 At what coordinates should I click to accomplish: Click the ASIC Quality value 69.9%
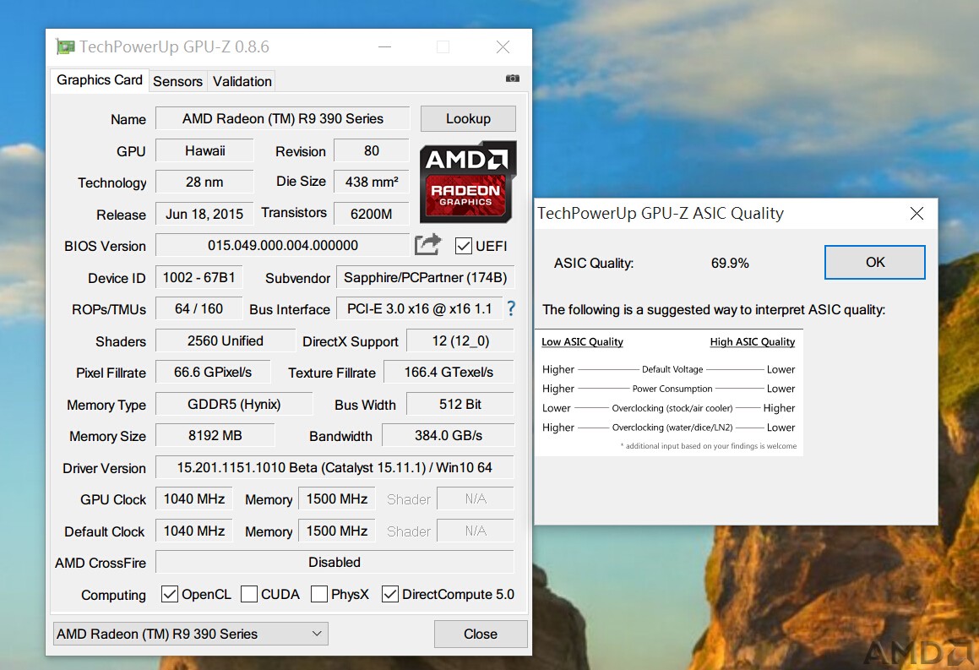[729, 263]
